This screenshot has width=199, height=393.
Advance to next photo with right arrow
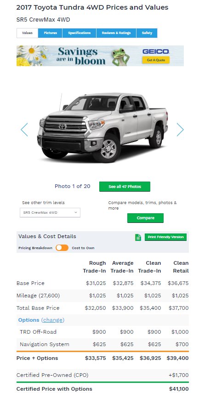[180, 130]
